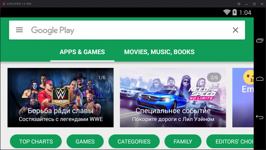Open the Family section
Image resolution: width=266 pixels, height=150 pixels.
(x=183, y=142)
